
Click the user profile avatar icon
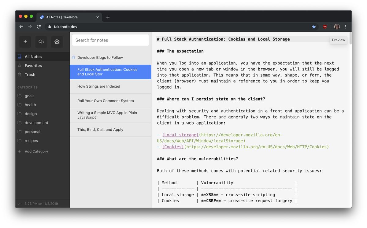click(337, 27)
